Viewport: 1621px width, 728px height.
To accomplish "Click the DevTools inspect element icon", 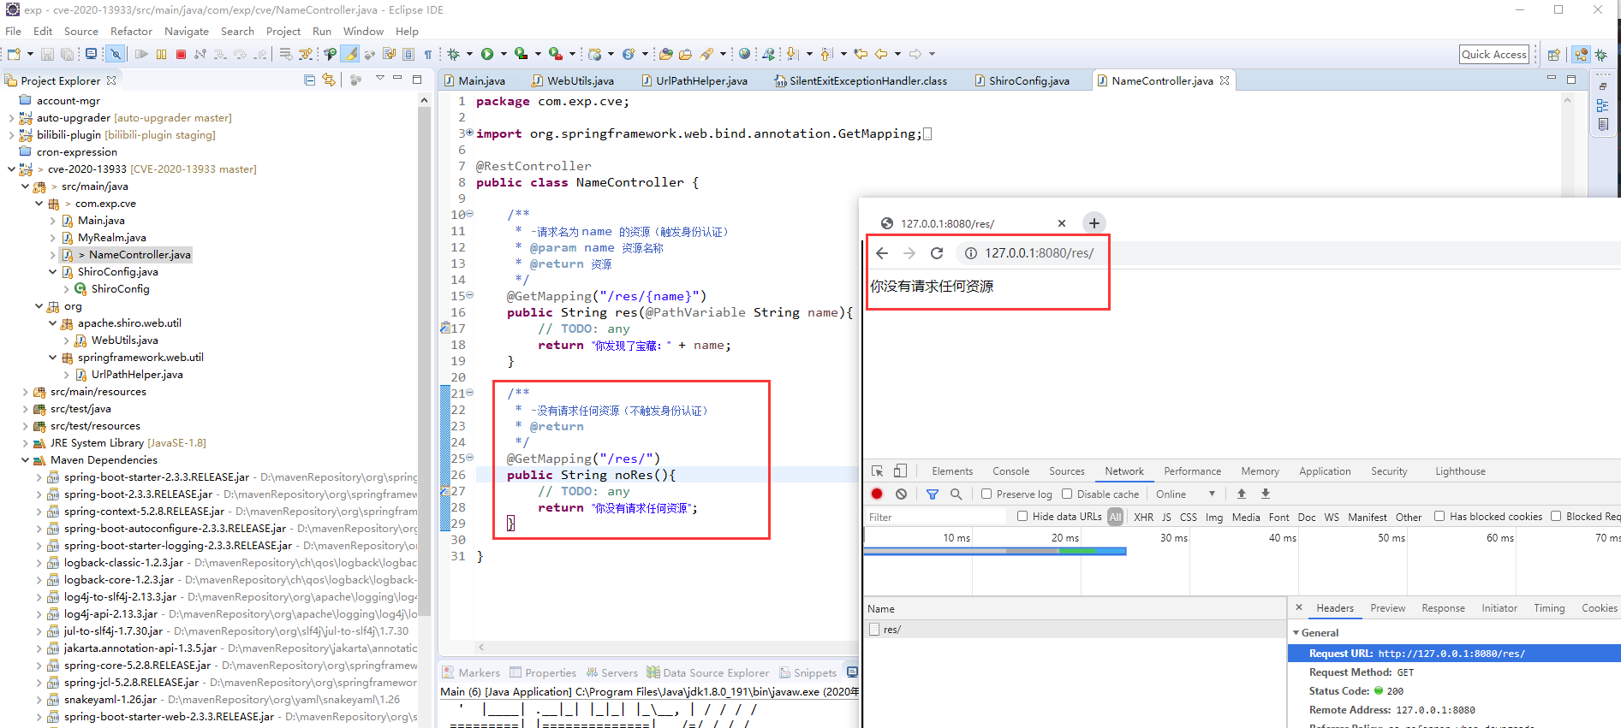I will (x=877, y=471).
